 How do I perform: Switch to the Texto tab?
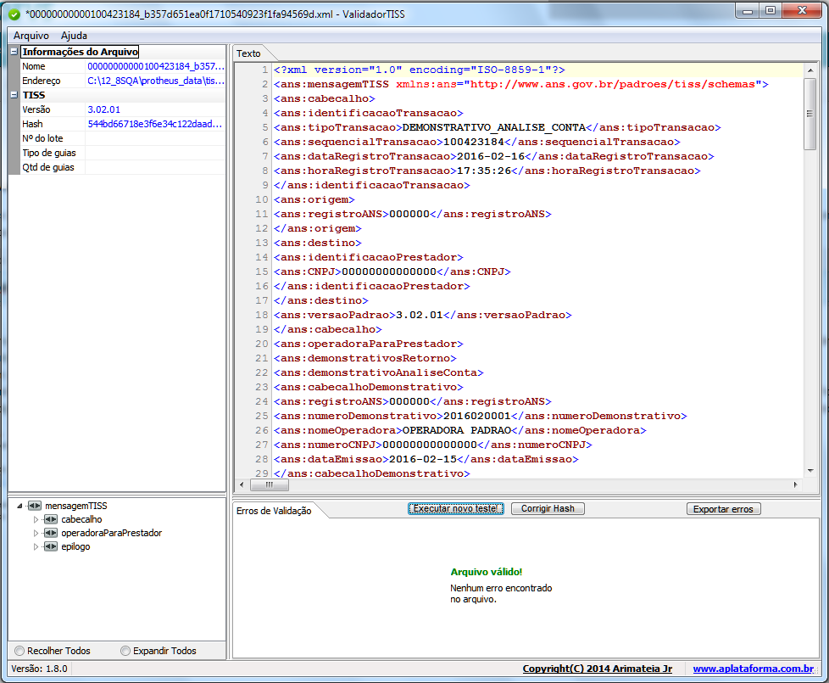coord(248,53)
